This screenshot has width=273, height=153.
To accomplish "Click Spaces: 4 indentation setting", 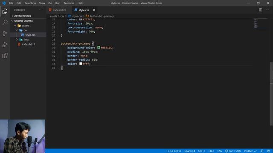I will (x=189, y=151).
